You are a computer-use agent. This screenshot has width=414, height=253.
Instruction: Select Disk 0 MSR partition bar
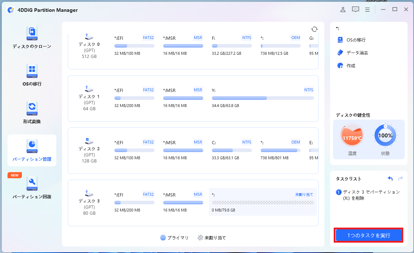point(183,46)
